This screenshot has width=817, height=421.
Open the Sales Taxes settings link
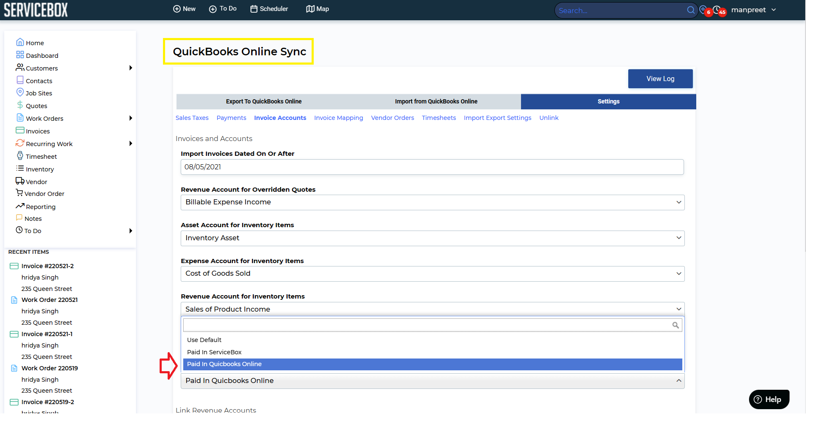(x=192, y=118)
